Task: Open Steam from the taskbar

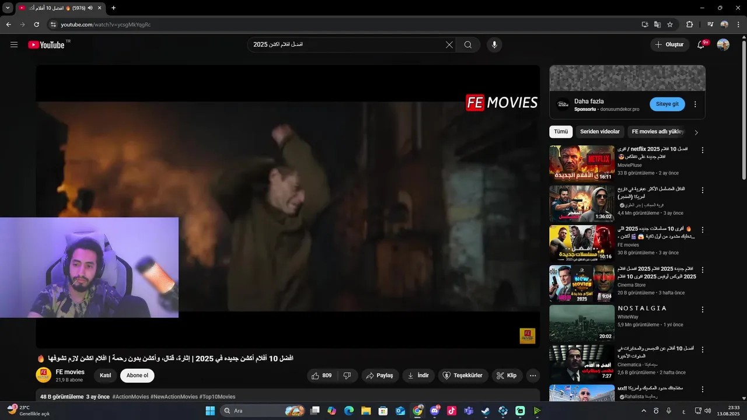Action: (x=486, y=411)
